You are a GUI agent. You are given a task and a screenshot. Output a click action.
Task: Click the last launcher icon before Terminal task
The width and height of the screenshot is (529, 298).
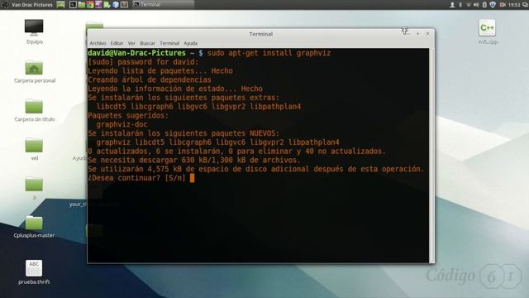coord(124,5)
